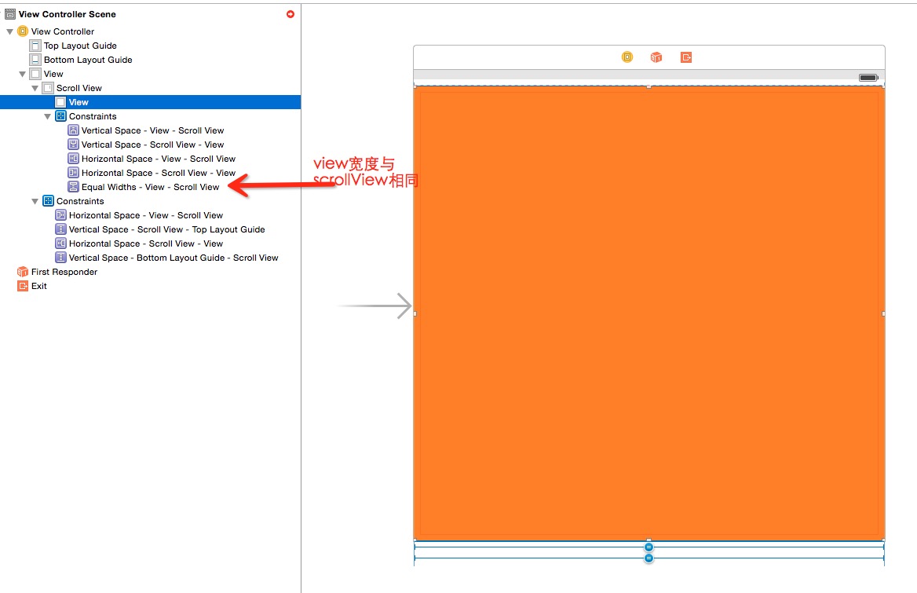Screen dimensions: 917x593
Task: Click the orange view on the canvas
Action: [x=648, y=314]
